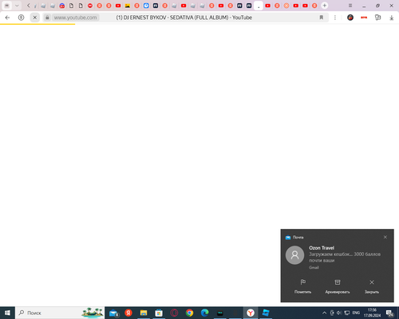Open Microsoft Store from the taskbar
This screenshot has height=319, width=399.
(159, 313)
